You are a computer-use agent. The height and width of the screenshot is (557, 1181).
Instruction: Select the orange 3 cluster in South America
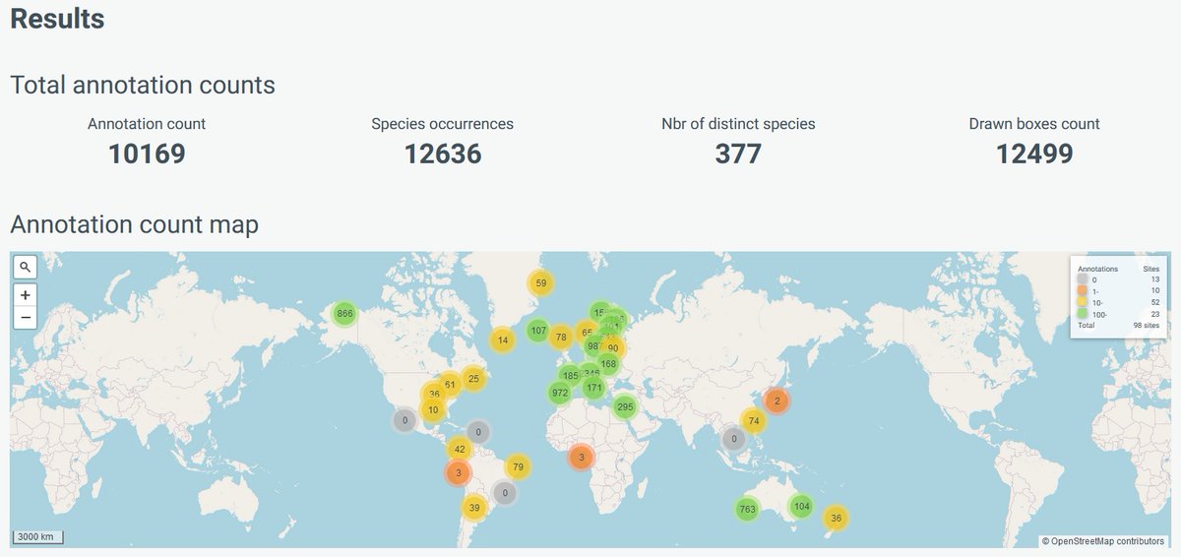coord(458,473)
